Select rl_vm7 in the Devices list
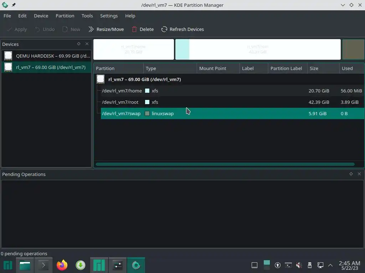 click(x=46, y=67)
